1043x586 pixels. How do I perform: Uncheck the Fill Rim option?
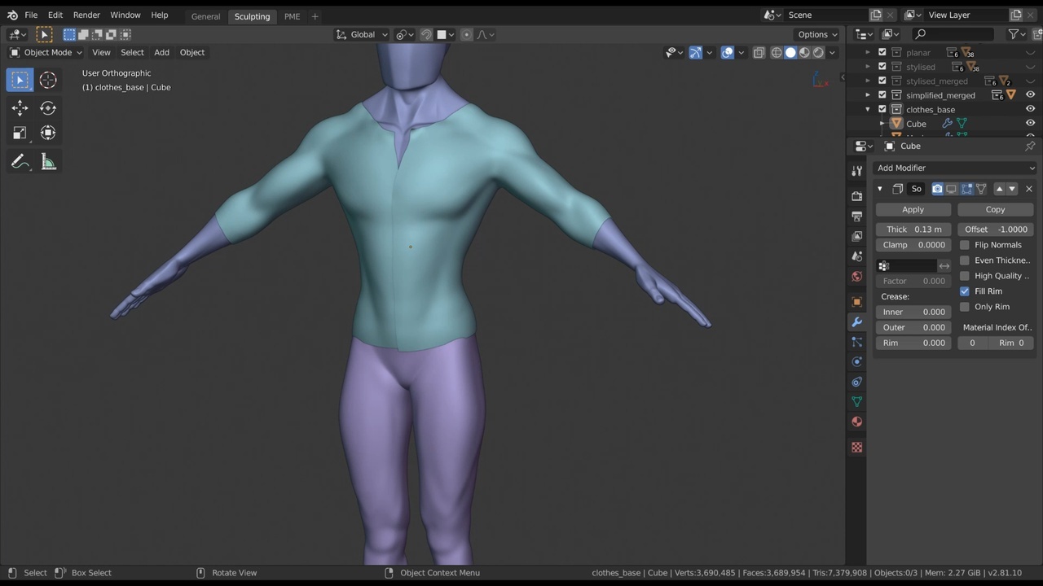point(965,291)
